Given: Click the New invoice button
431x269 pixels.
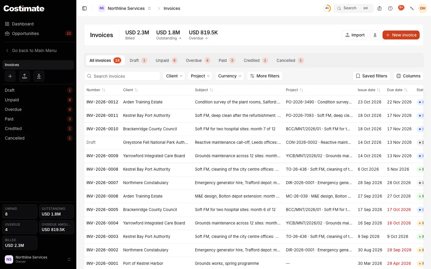Looking at the screenshot, I should coord(401,35).
